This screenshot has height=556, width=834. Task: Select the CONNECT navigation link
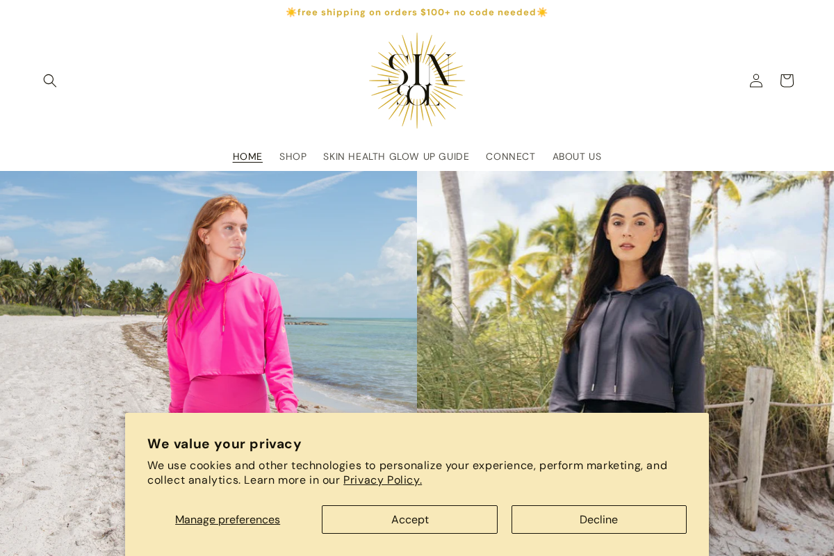click(511, 156)
